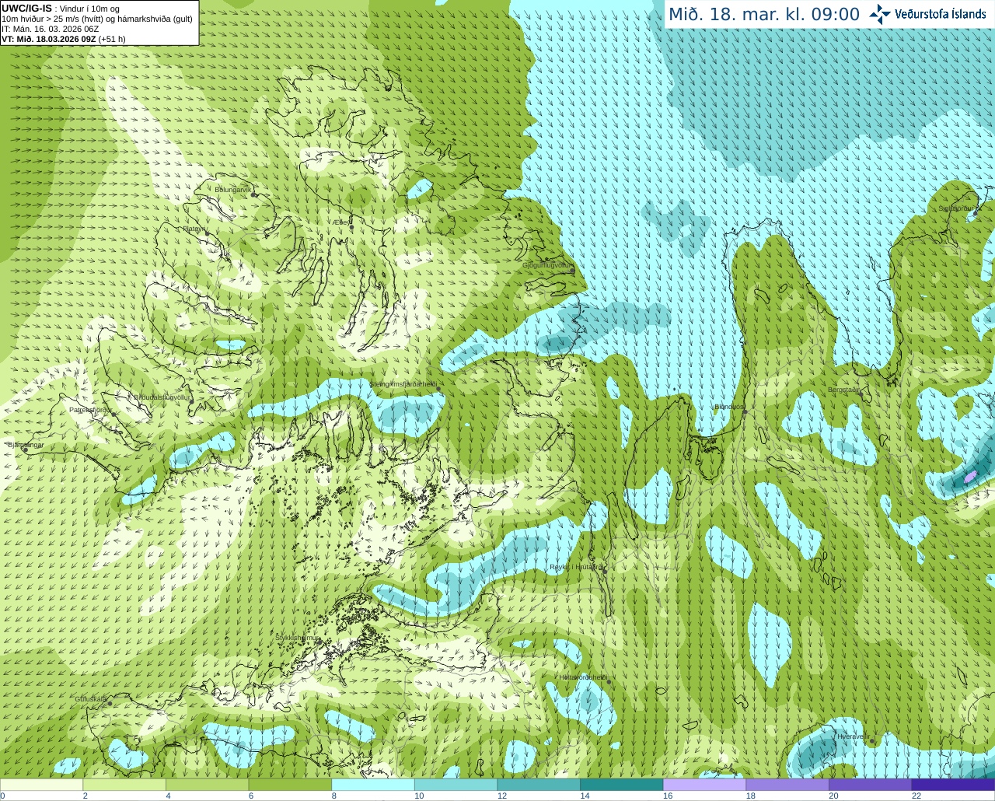The height and width of the screenshot is (801, 995).
Task: Click the 8–10 m/s light cyan legend swatch
Action: tap(373, 785)
